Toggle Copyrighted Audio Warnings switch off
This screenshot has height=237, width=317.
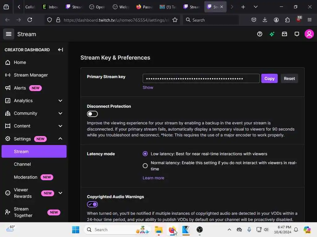tap(92, 204)
